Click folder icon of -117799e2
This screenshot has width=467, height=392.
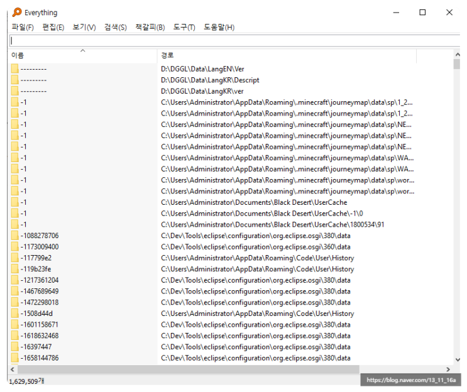pos(15,258)
